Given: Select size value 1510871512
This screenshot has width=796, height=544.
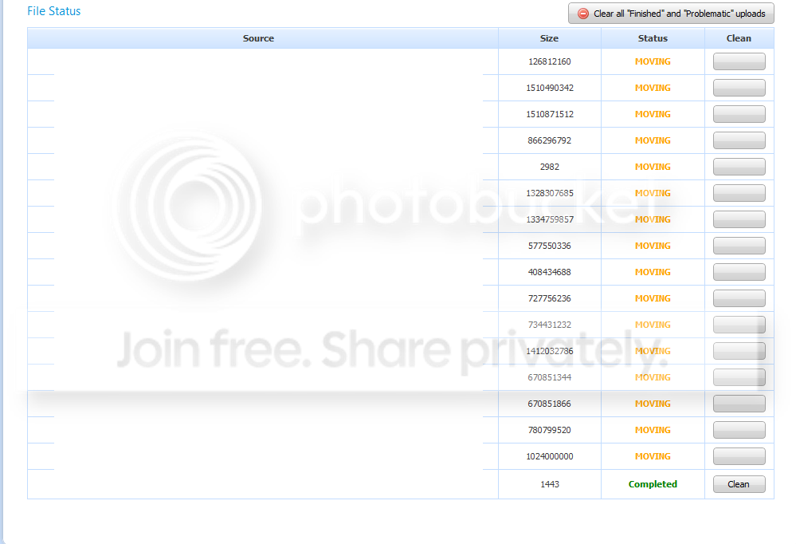Looking at the screenshot, I should tap(549, 114).
